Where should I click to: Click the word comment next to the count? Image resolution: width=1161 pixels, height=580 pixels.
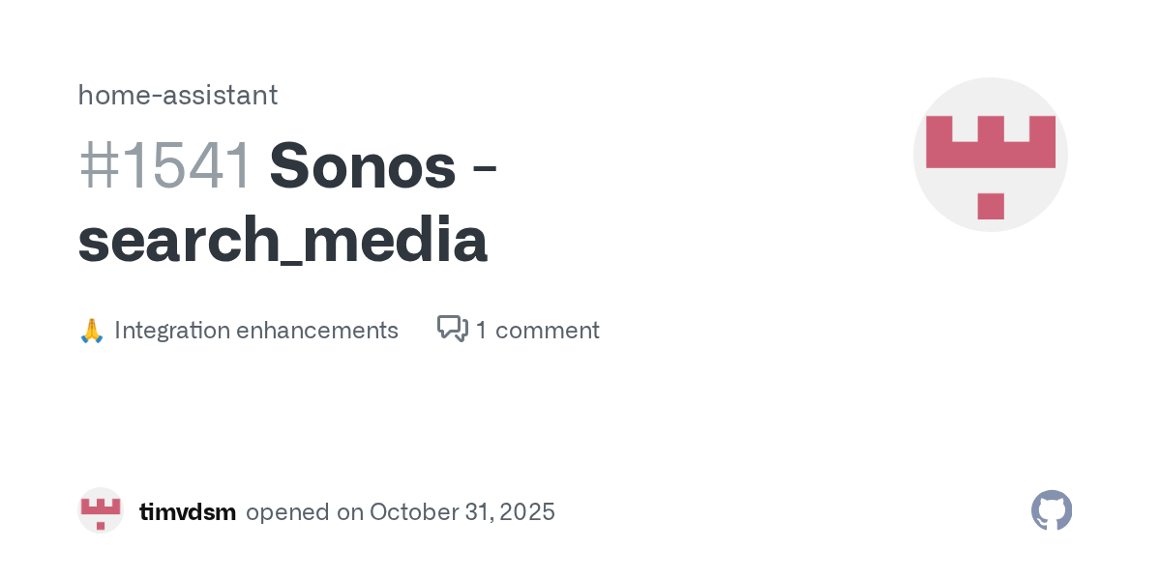pos(547,331)
